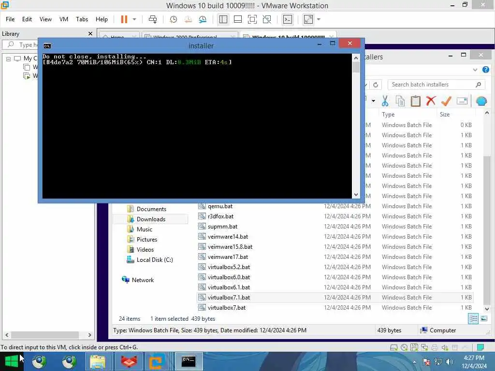
Task: Click Explorer's Copy icon
Action: point(400,101)
